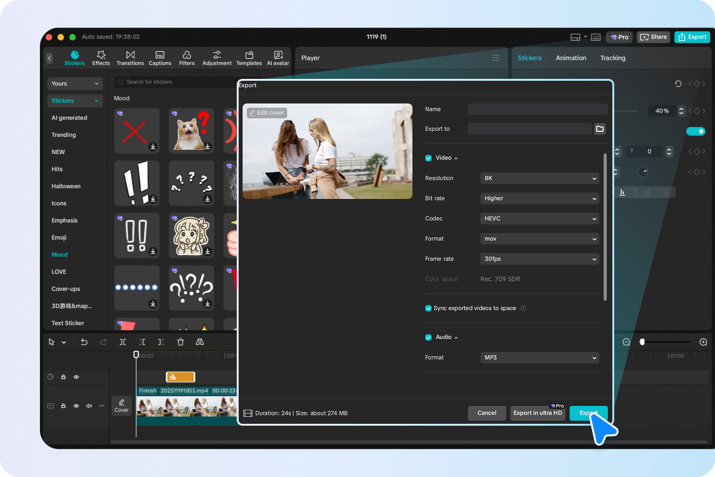Select the Emoji sticker category
715x477 pixels.
58,238
